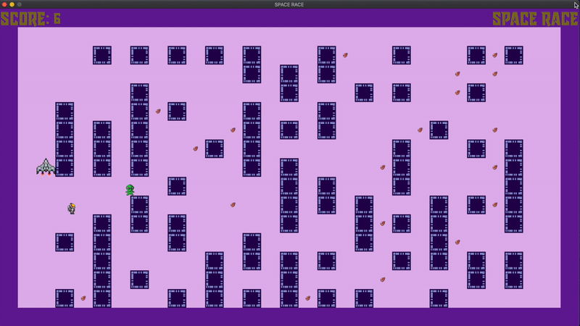580x326 pixels.
Task: Click the astronaut character sprite
Action: point(72,209)
